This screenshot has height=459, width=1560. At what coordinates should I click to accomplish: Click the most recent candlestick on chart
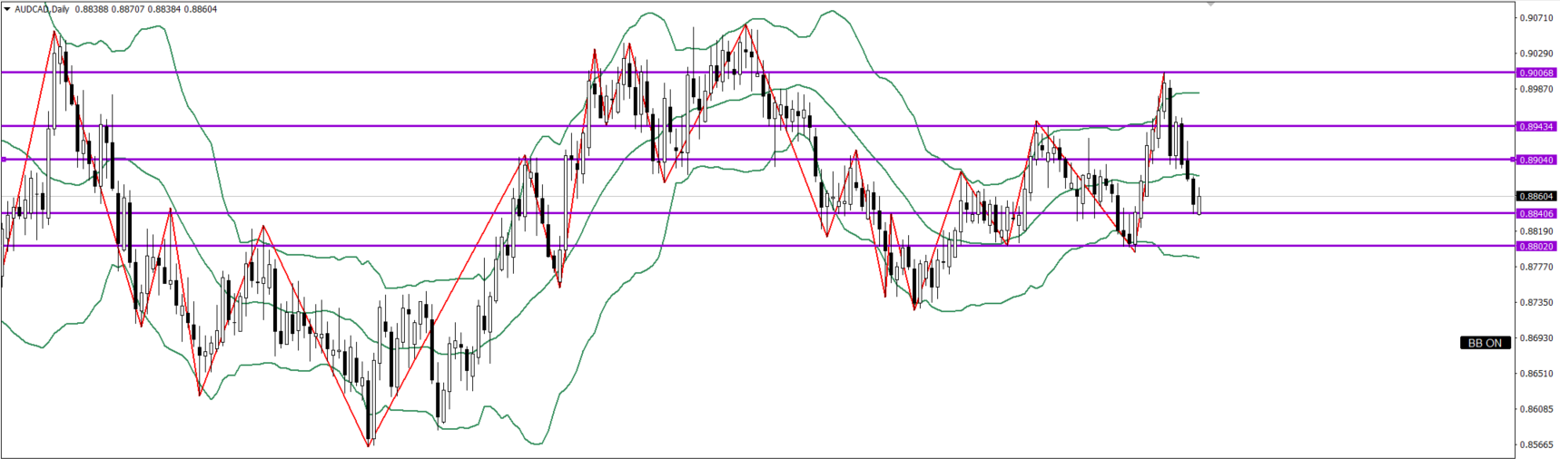point(1200,203)
